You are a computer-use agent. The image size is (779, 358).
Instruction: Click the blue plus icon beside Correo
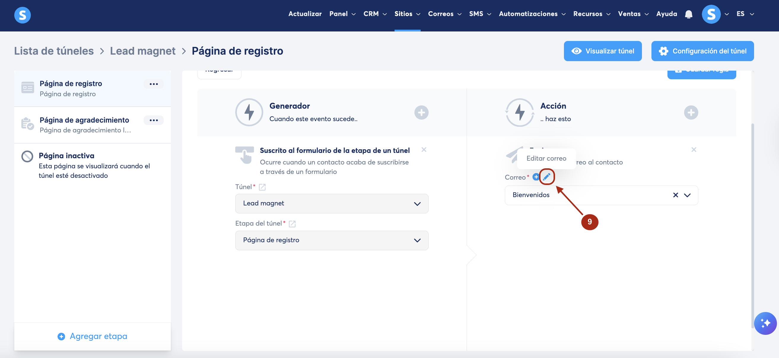535,177
